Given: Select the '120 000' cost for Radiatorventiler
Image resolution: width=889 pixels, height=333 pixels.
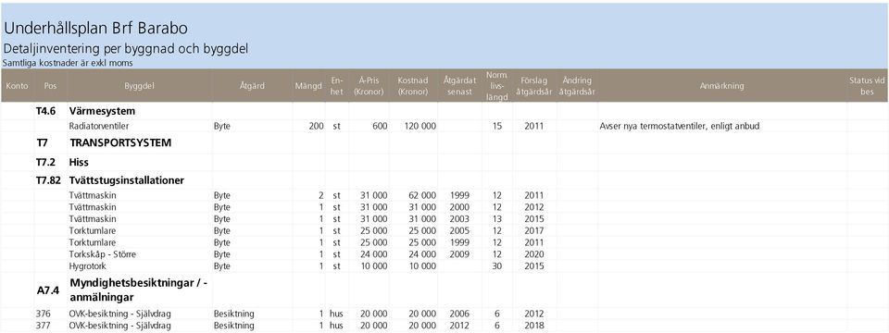Looking at the screenshot, I should 419,127.
